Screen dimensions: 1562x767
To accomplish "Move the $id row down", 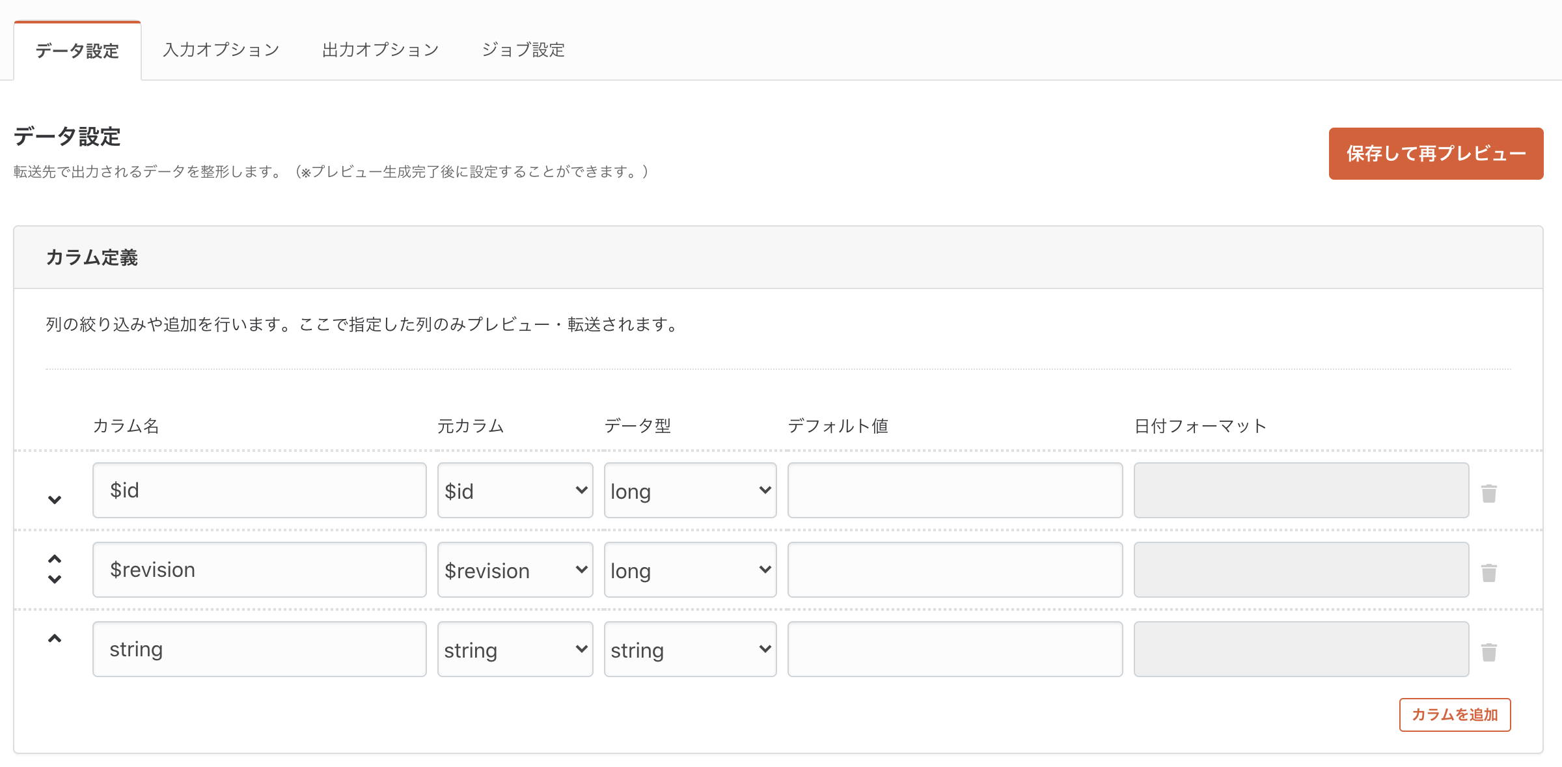I will click(x=55, y=499).
